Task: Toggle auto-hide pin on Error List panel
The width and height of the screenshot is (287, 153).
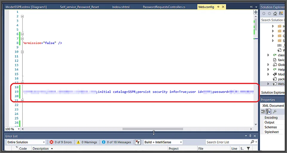Action: pyautogui.click(x=251, y=136)
